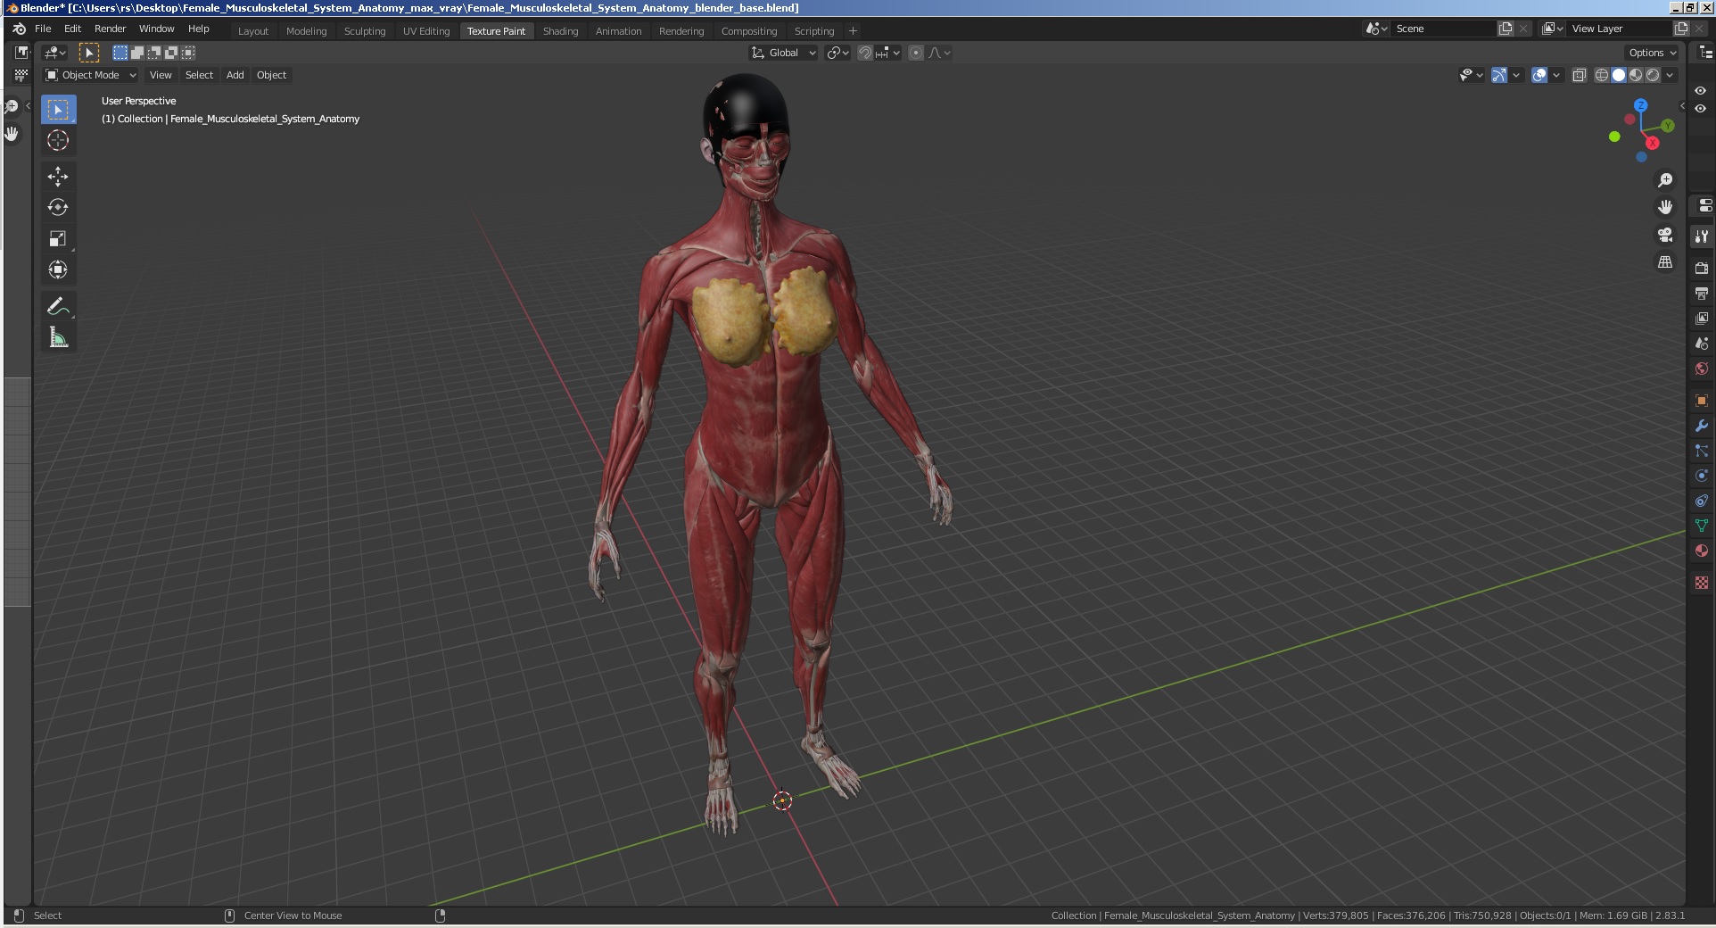Viewport: 1716px width, 928px height.
Task: Open the View Layer properties tab
Action: tap(1702, 318)
